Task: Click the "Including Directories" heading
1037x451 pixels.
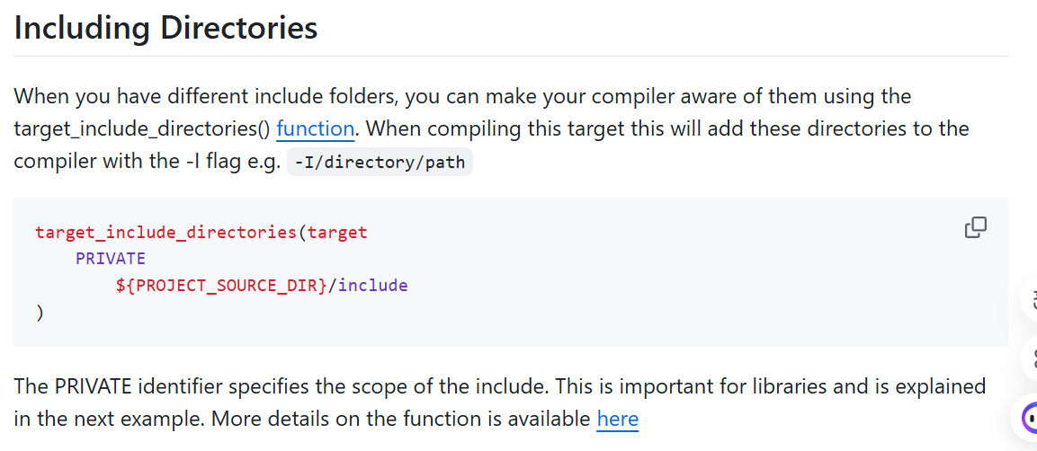Action: coord(165,29)
